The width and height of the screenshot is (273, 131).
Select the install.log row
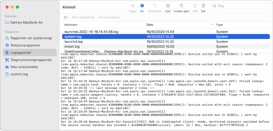pyautogui.click(x=166, y=46)
